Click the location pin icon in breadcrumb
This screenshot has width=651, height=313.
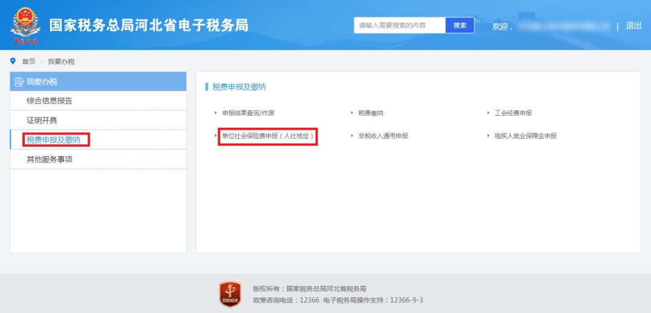(x=13, y=62)
